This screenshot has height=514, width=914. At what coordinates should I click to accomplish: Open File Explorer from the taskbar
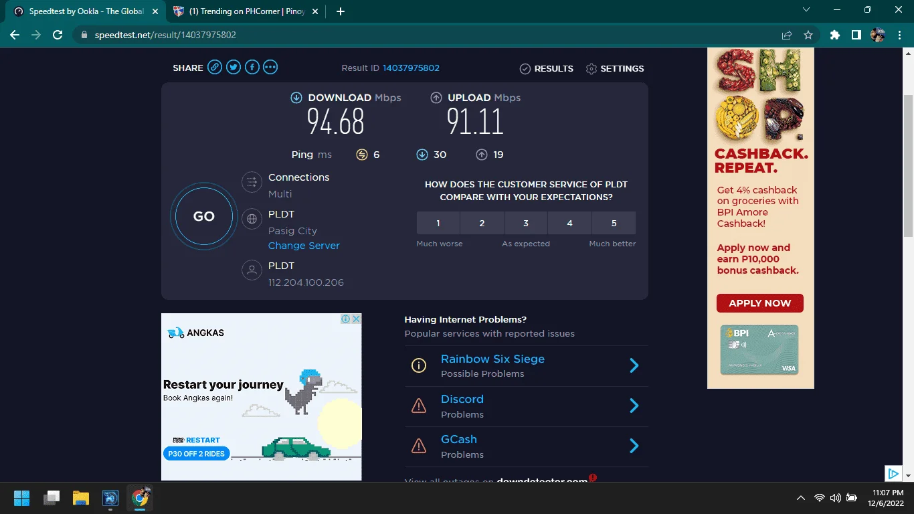pos(81,498)
